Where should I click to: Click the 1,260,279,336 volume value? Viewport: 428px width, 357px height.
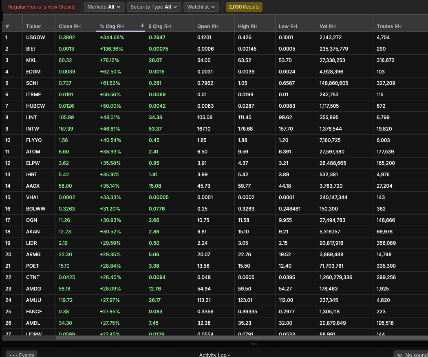(x=336, y=277)
